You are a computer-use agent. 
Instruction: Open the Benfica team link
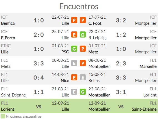click(8, 23)
